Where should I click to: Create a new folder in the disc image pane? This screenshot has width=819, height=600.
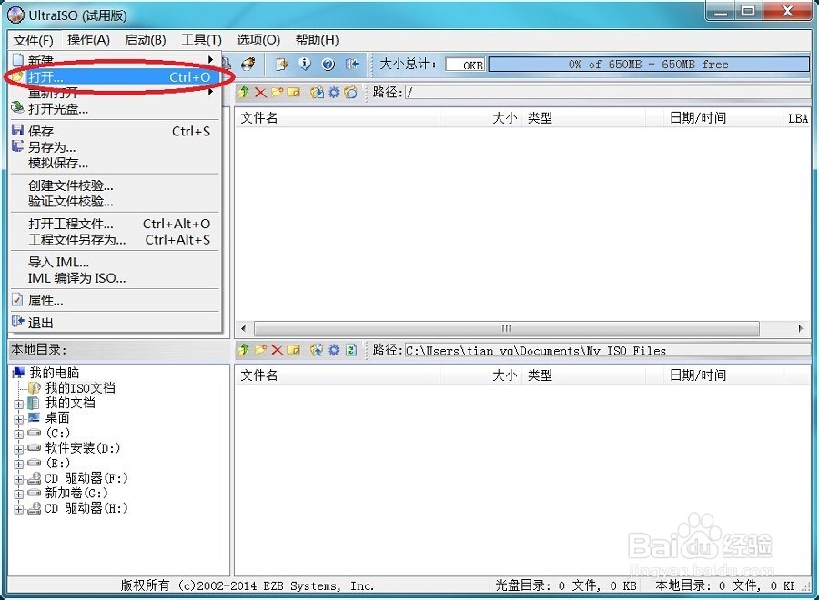tap(277, 93)
